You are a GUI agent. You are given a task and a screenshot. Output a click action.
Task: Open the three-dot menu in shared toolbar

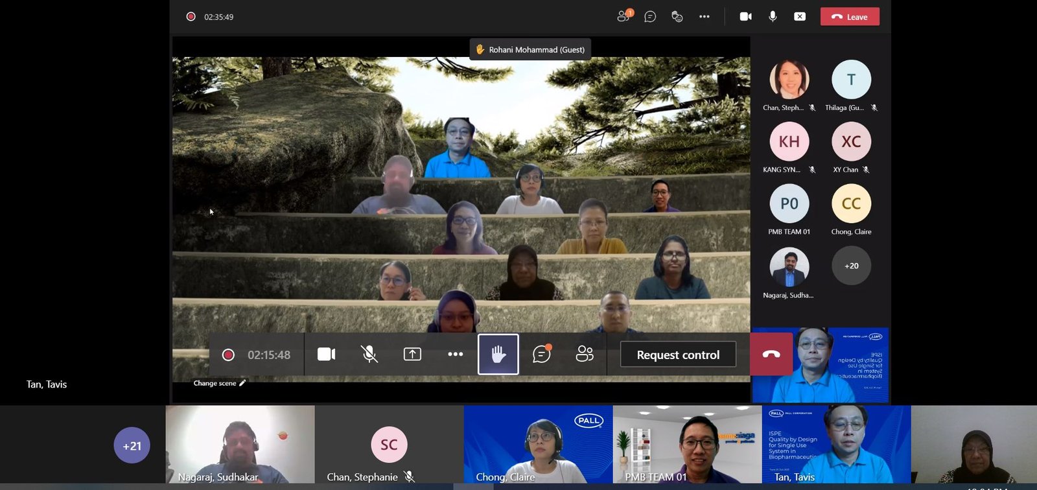pos(455,355)
